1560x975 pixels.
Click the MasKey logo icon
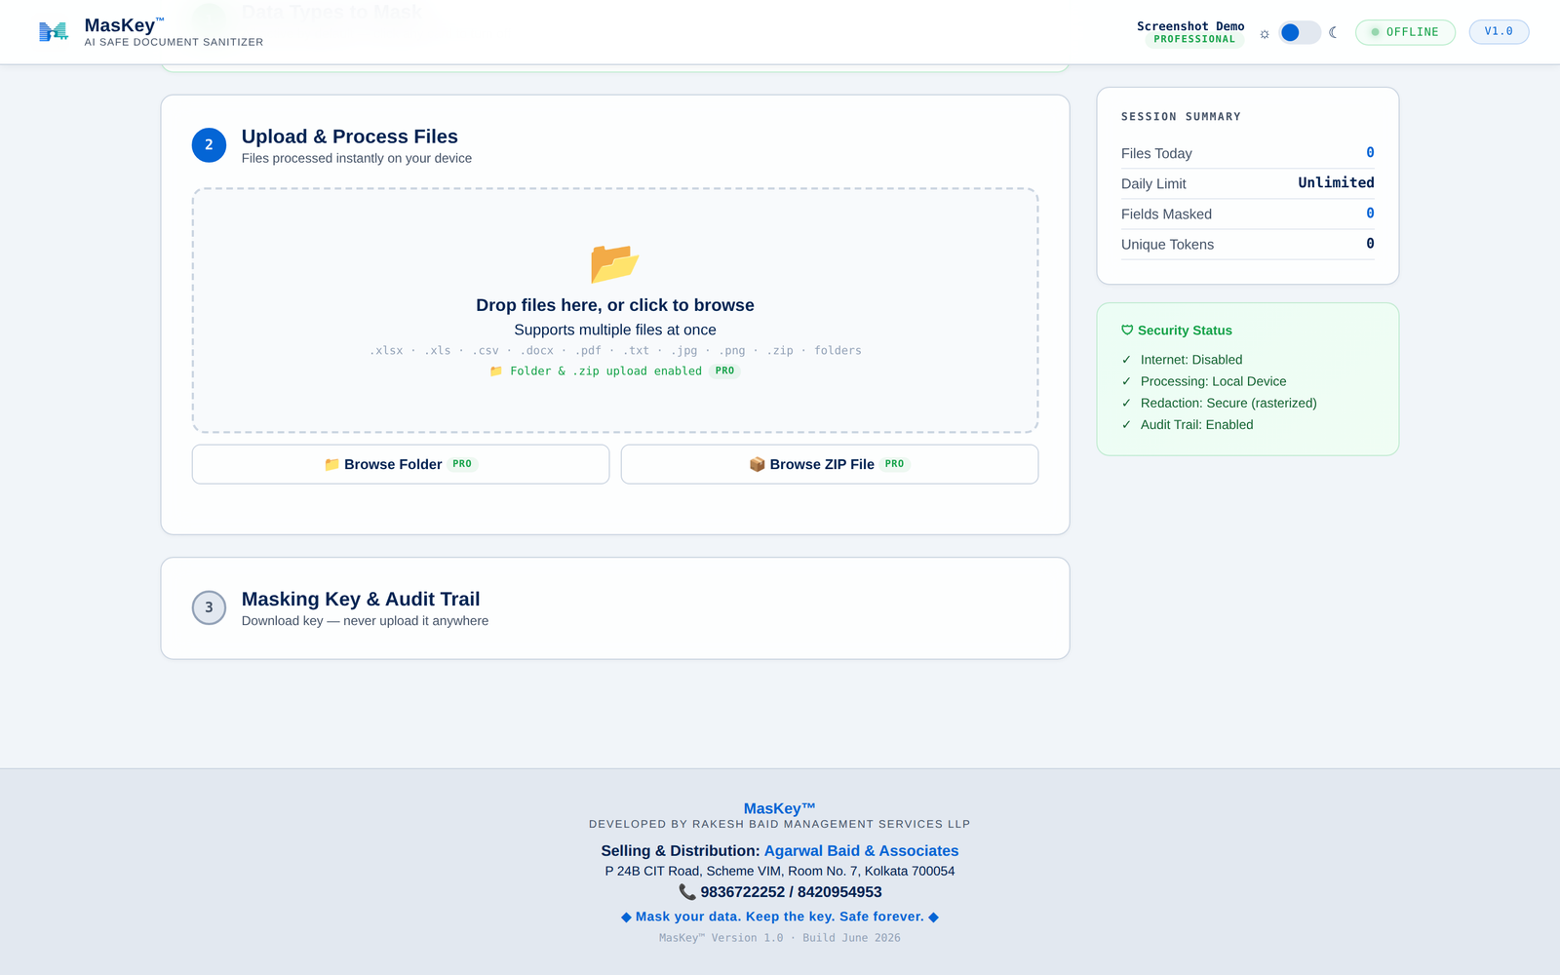coord(54,32)
